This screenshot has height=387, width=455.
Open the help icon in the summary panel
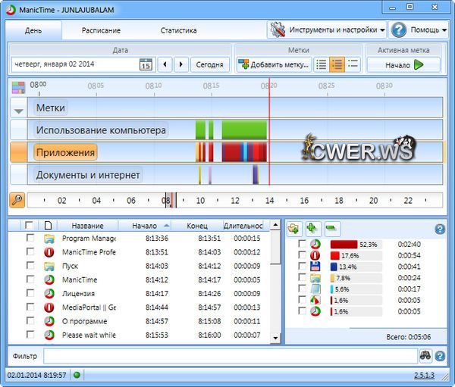[440, 229]
